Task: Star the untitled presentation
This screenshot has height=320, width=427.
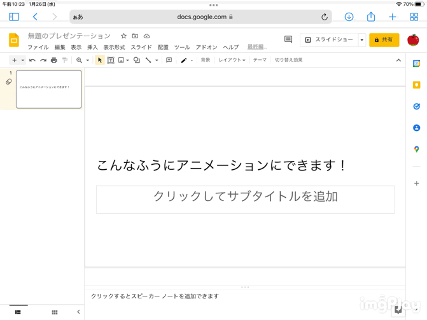Action: [x=123, y=36]
